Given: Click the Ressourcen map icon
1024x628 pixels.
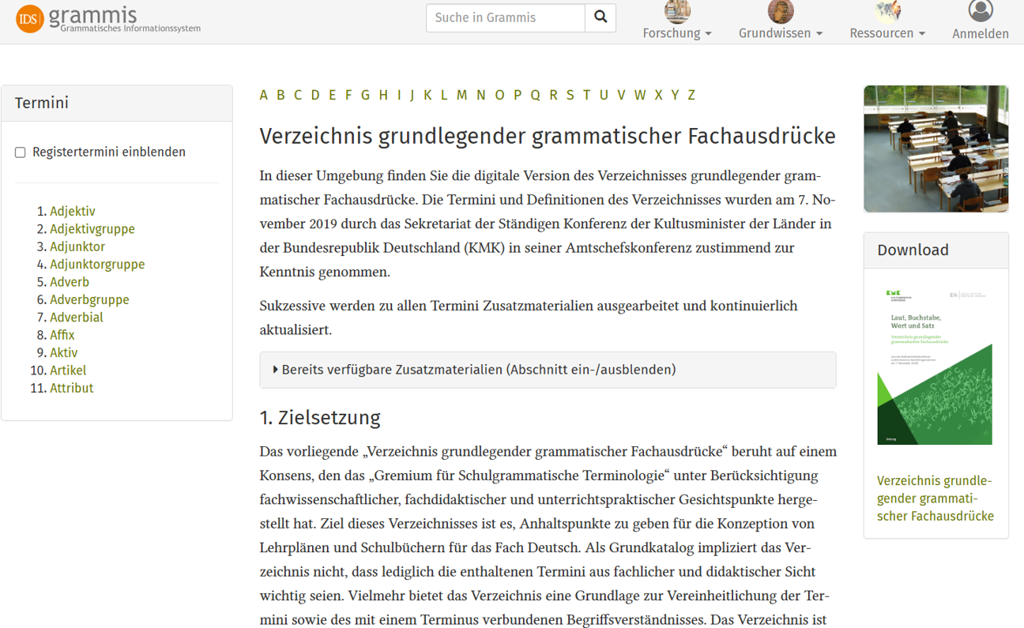Looking at the screenshot, I should click(887, 11).
